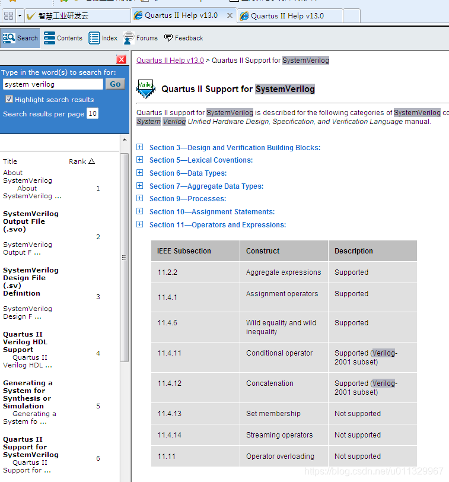
Task: Select the Streaming operators cell
Action: pos(284,435)
